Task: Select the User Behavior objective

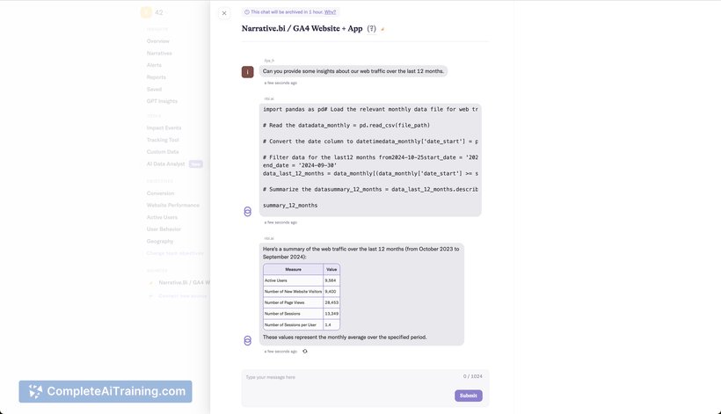Action: [164, 229]
